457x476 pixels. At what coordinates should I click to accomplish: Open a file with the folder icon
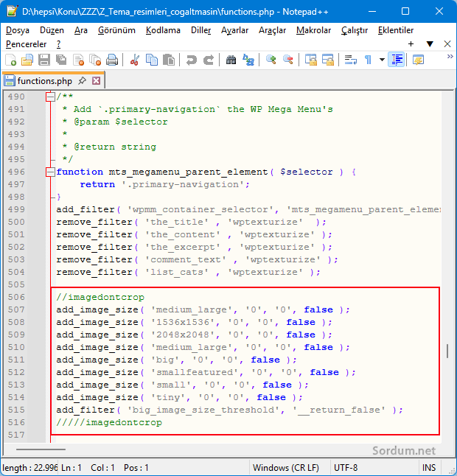tap(27, 60)
